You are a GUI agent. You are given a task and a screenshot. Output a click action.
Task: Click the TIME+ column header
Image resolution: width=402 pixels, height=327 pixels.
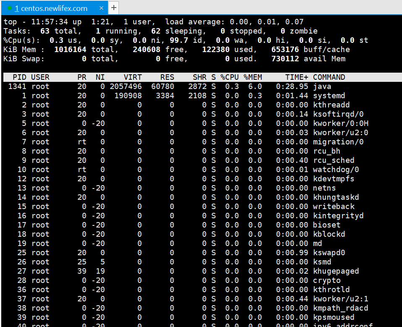point(297,77)
